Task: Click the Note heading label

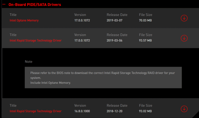Action: [x=28, y=62]
